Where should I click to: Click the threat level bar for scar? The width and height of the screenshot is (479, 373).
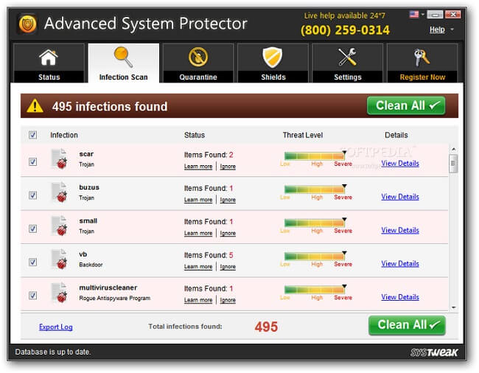[x=315, y=156]
